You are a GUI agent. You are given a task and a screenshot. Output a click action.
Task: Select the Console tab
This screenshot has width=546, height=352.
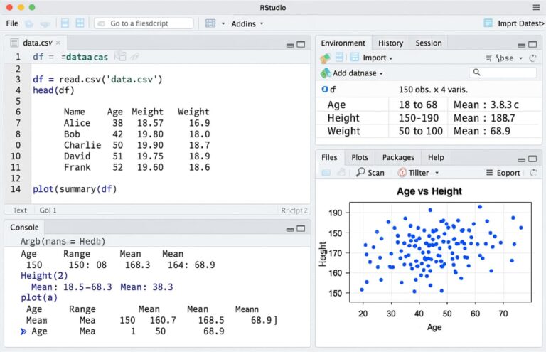[x=24, y=228]
